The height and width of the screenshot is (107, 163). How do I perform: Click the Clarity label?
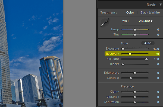click(x=114, y=92)
